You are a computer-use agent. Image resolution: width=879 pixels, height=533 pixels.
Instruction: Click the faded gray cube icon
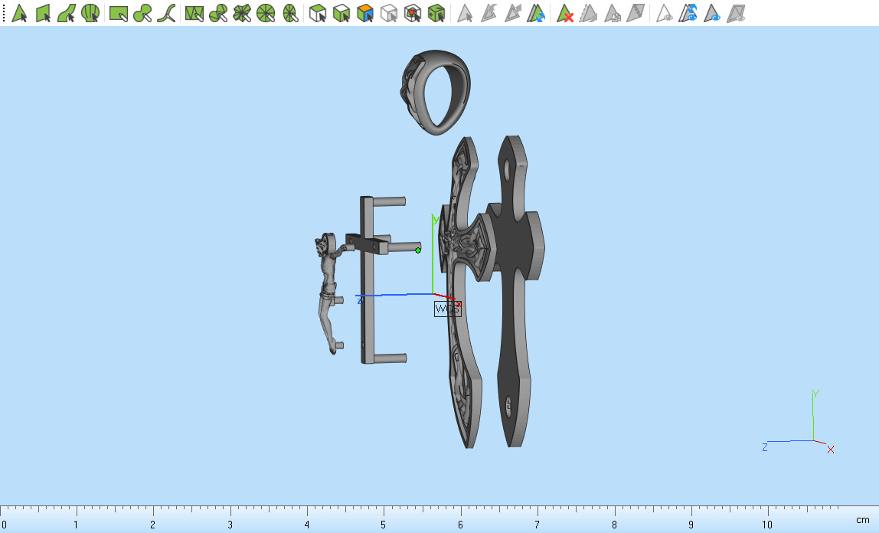[388, 13]
